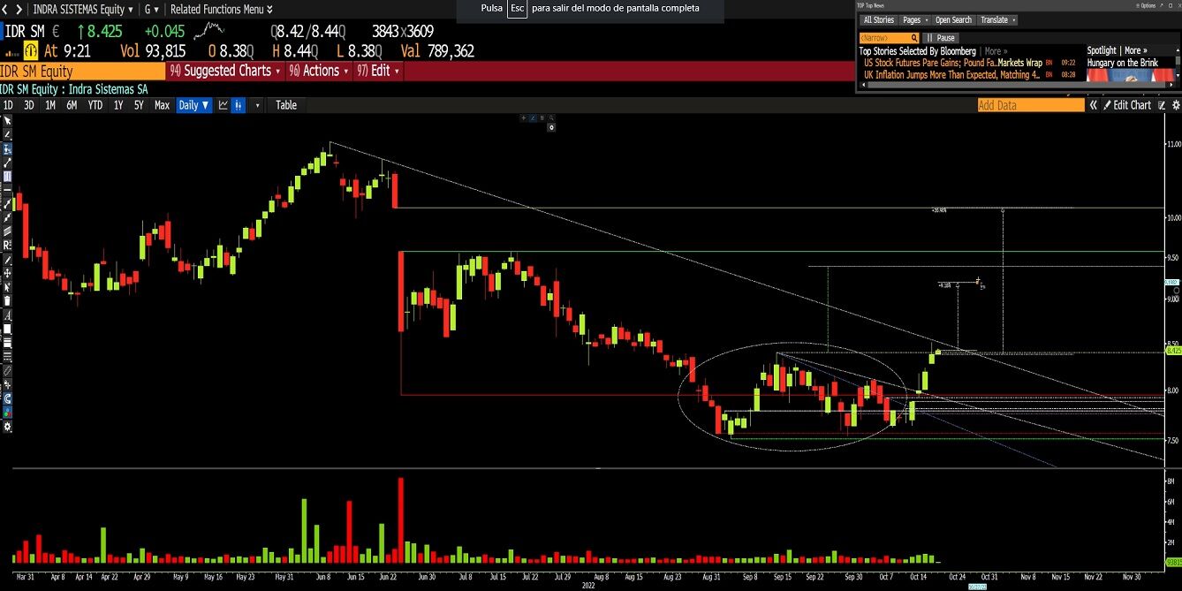1182x591 pixels.
Task: Open the Daily periodicity dropdown
Action: pyautogui.click(x=194, y=105)
